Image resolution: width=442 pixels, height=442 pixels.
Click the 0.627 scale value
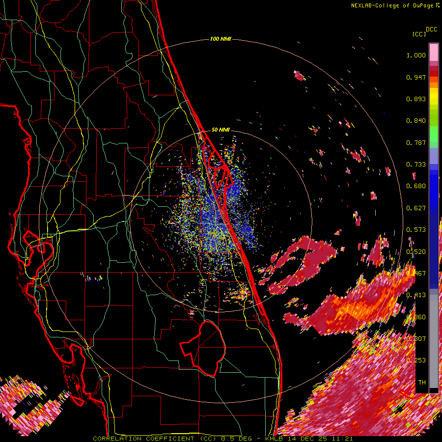[x=416, y=208]
